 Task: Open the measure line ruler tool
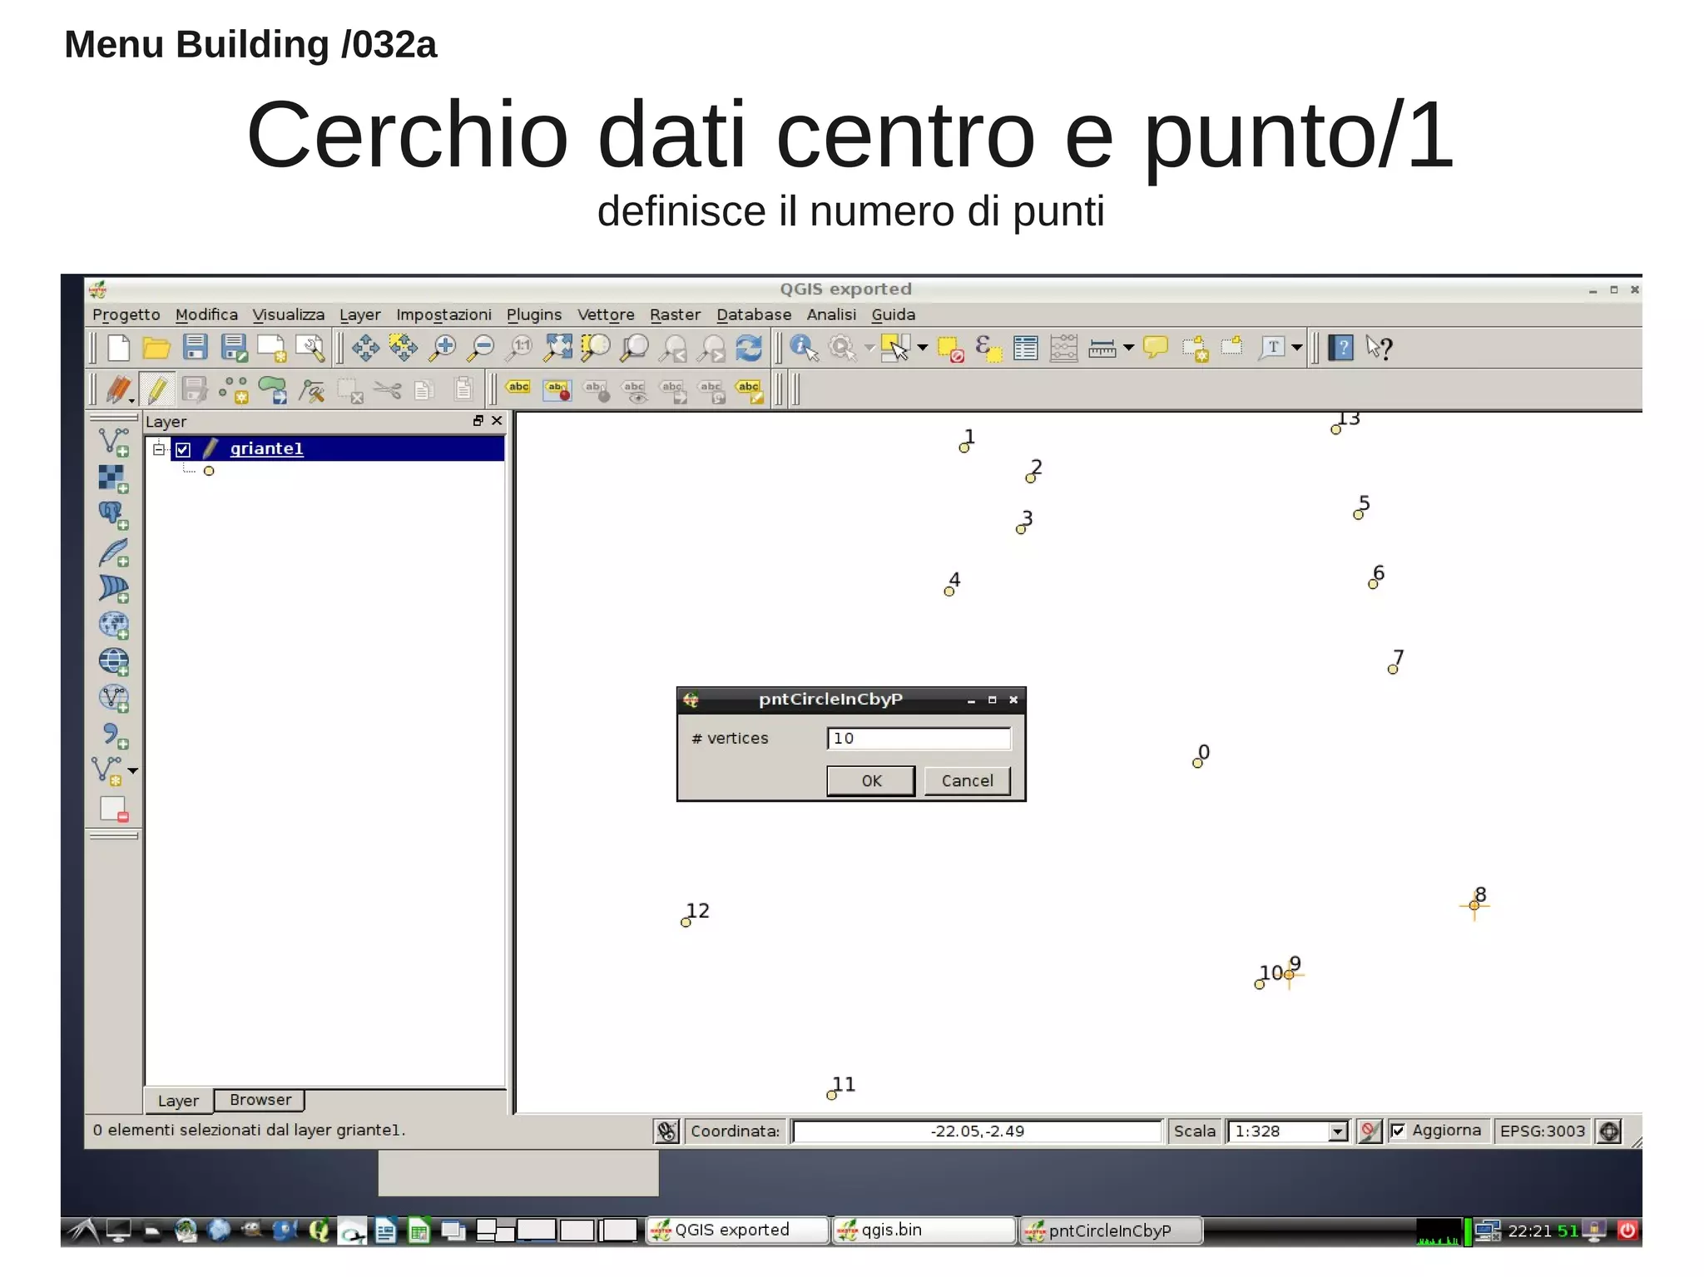tap(1102, 348)
